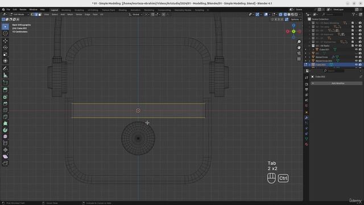Select the Poly Build tool
Viewport: 364px width, 205px height.
pos(5,124)
